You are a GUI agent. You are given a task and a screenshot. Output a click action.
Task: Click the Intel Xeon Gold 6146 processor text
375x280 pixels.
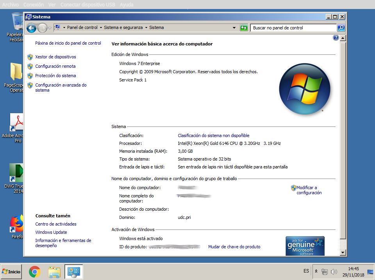tap(229, 143)
